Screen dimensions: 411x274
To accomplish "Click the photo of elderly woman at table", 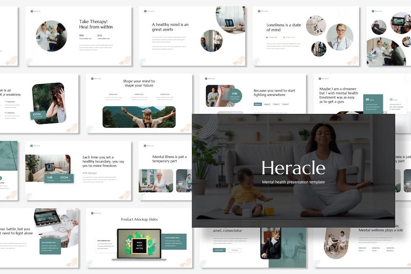I will 156,181.
